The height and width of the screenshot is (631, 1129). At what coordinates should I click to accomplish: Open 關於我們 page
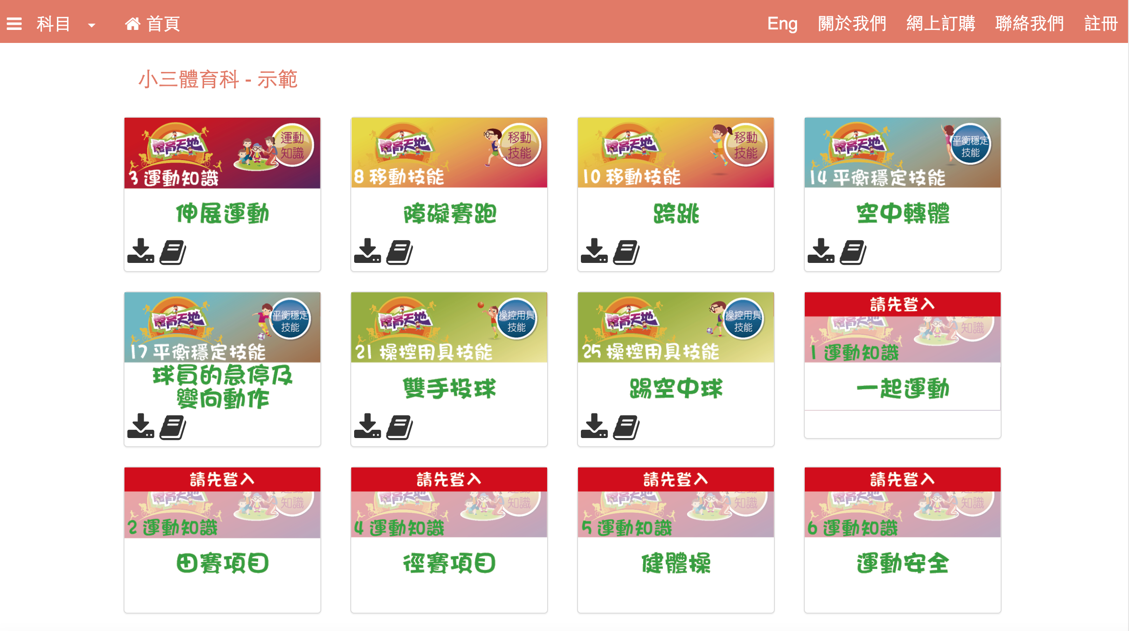[852, 24]
